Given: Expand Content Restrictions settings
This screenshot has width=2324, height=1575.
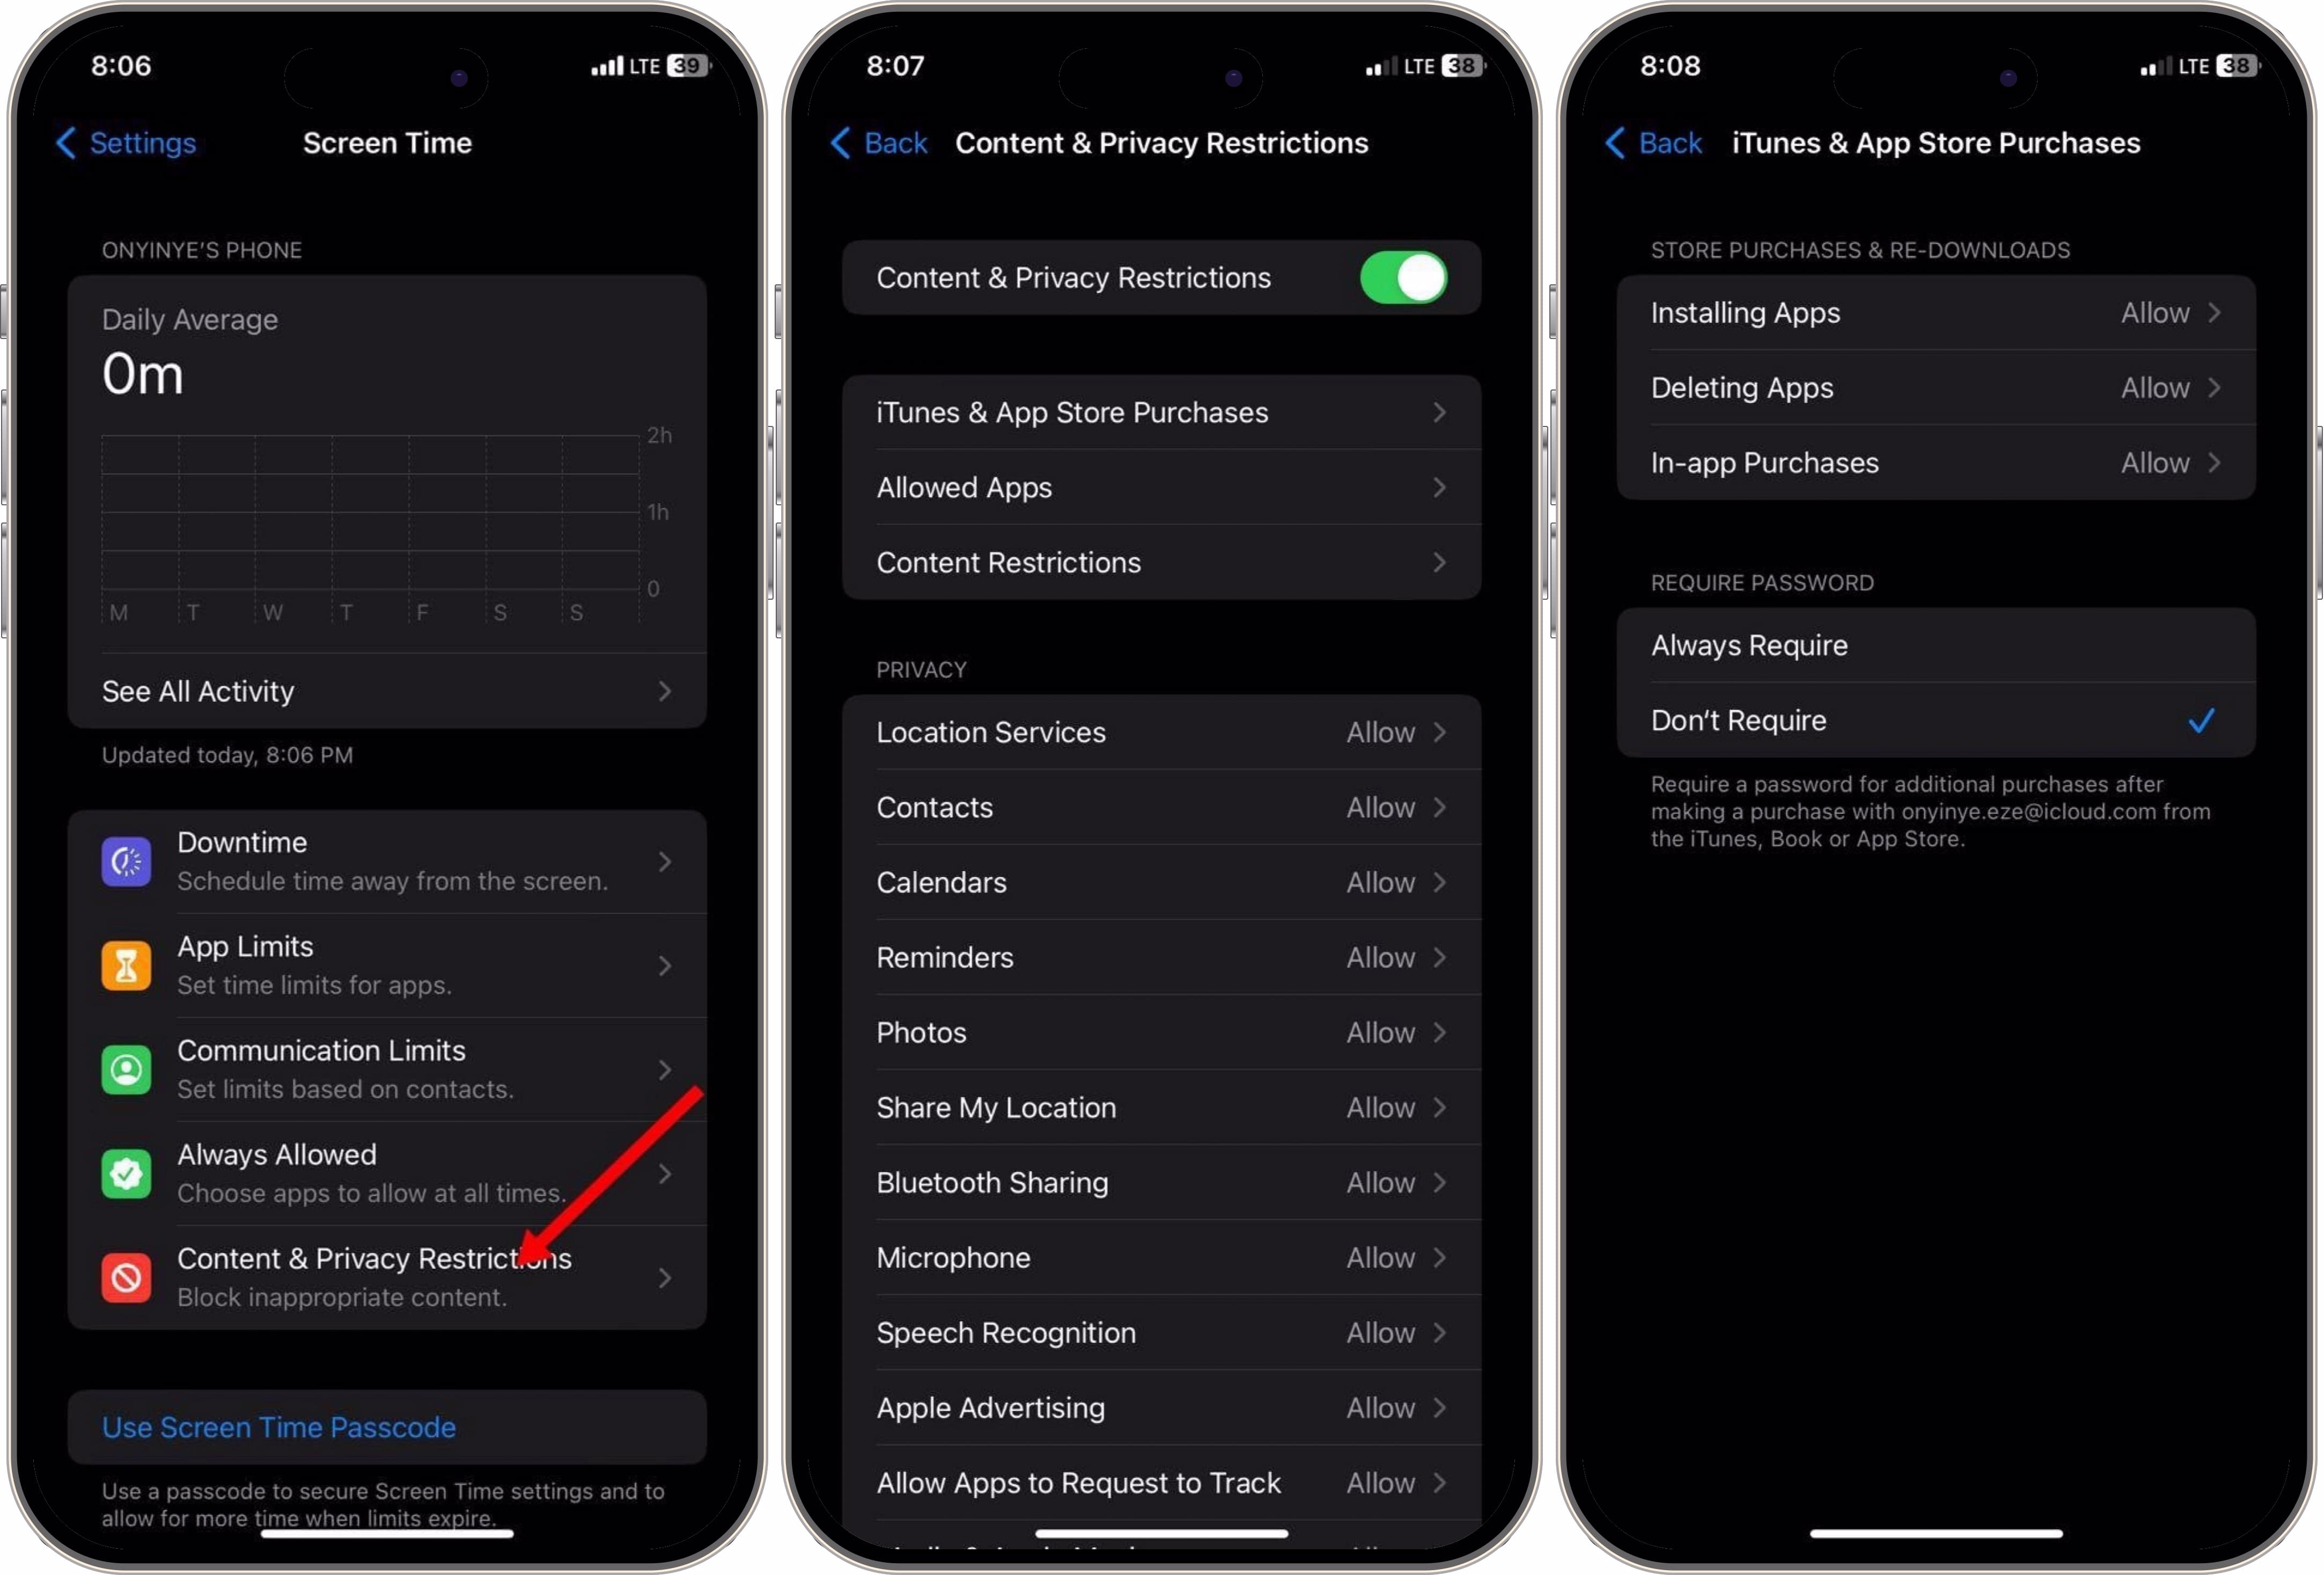Looking at the screenshot, I should pos(1160,561).
